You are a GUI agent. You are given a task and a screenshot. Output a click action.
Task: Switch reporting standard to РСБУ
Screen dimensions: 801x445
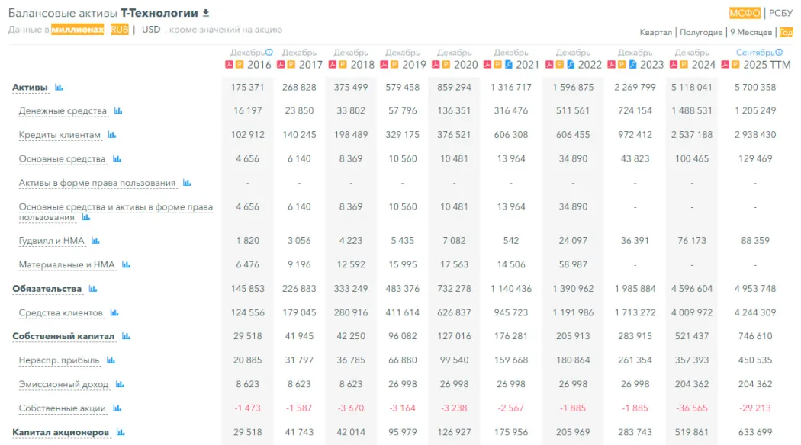[780, 13]
